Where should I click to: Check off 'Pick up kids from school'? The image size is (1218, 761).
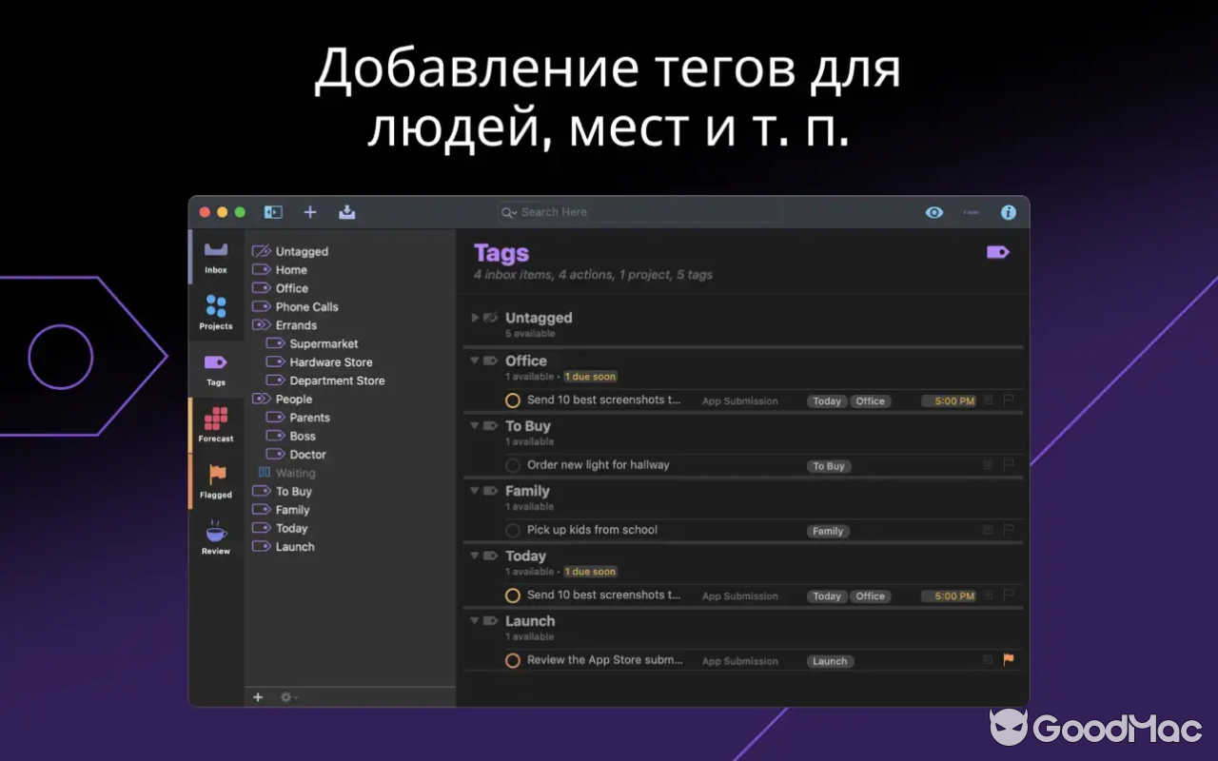click(513, 530)
